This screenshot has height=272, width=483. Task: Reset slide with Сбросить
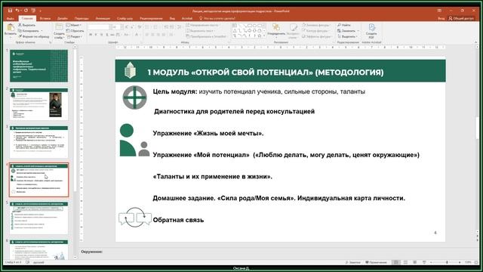(x=75, y=30)
